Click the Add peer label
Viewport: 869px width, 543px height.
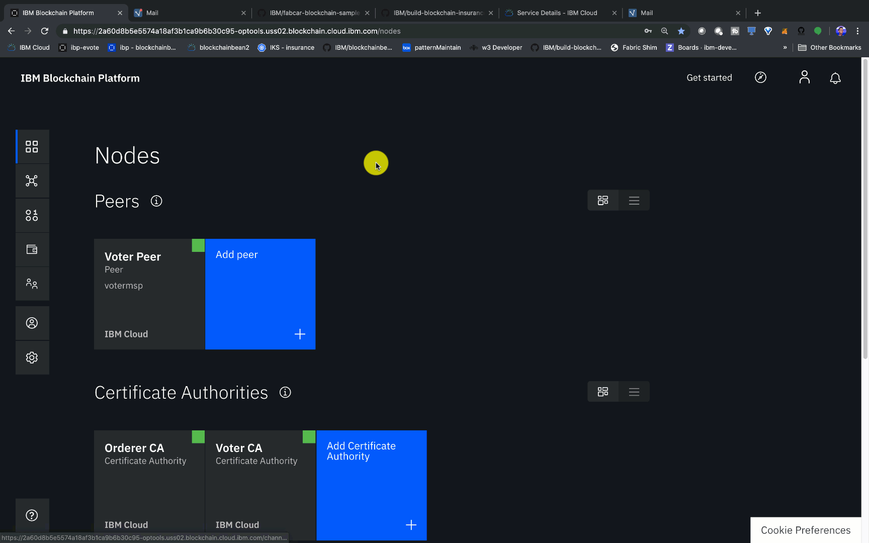237,254
